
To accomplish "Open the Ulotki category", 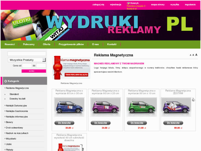I will tap(9, 144).
